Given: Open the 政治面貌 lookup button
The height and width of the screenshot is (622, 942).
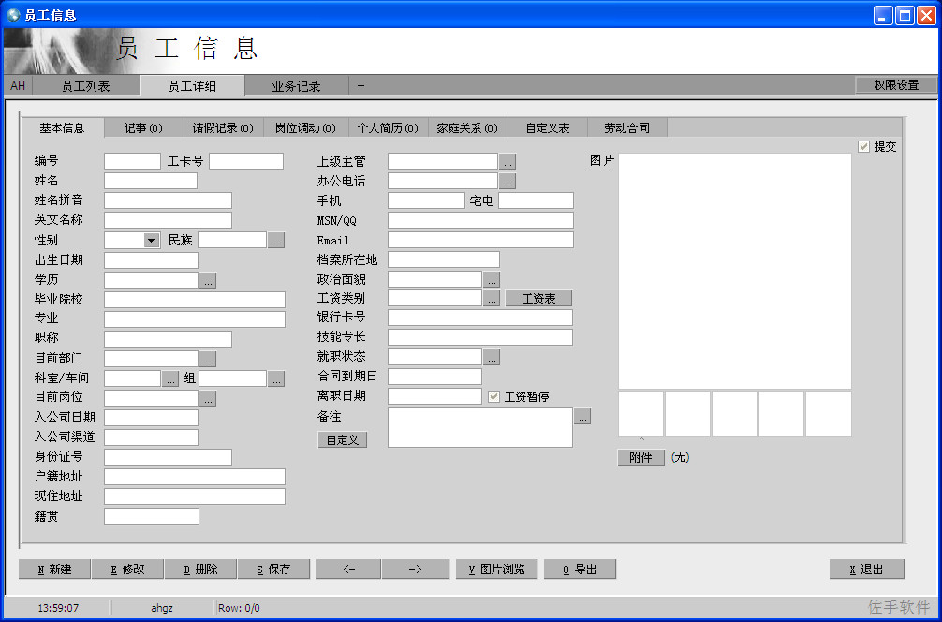Looking at the screenshot, I should tap(492, 279).
